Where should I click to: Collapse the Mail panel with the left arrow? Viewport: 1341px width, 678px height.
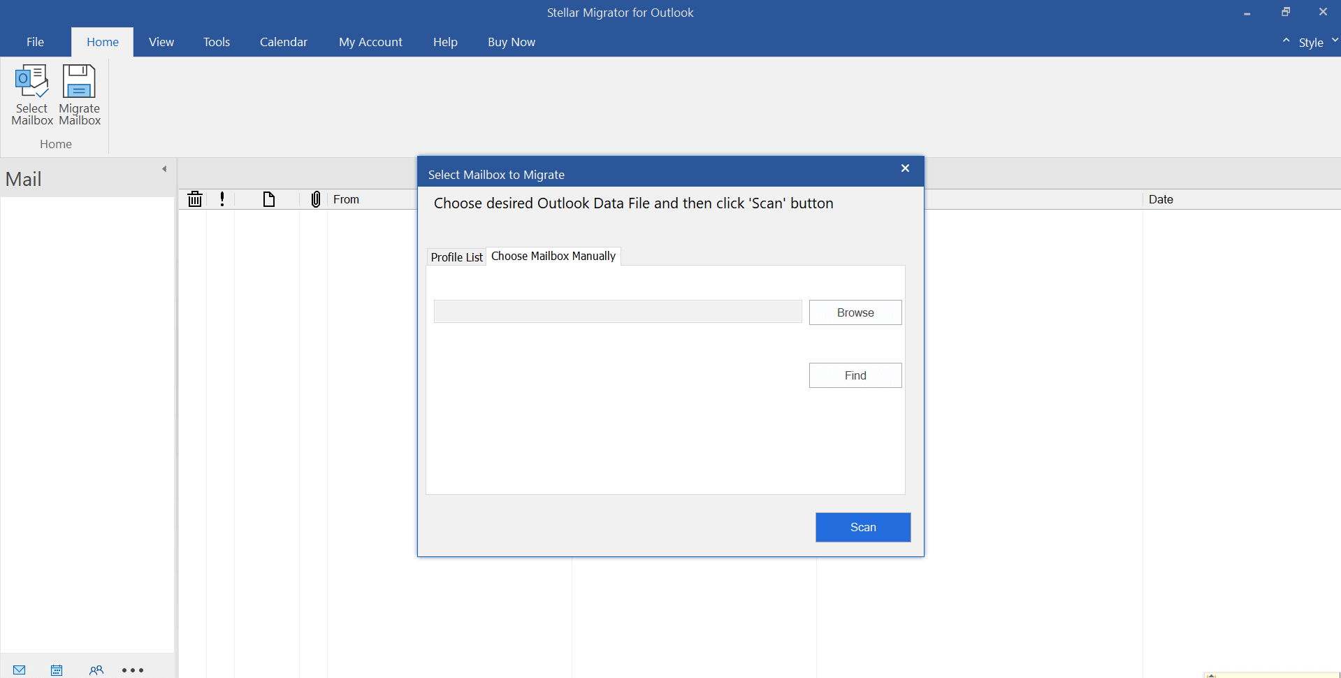[164, 168]
